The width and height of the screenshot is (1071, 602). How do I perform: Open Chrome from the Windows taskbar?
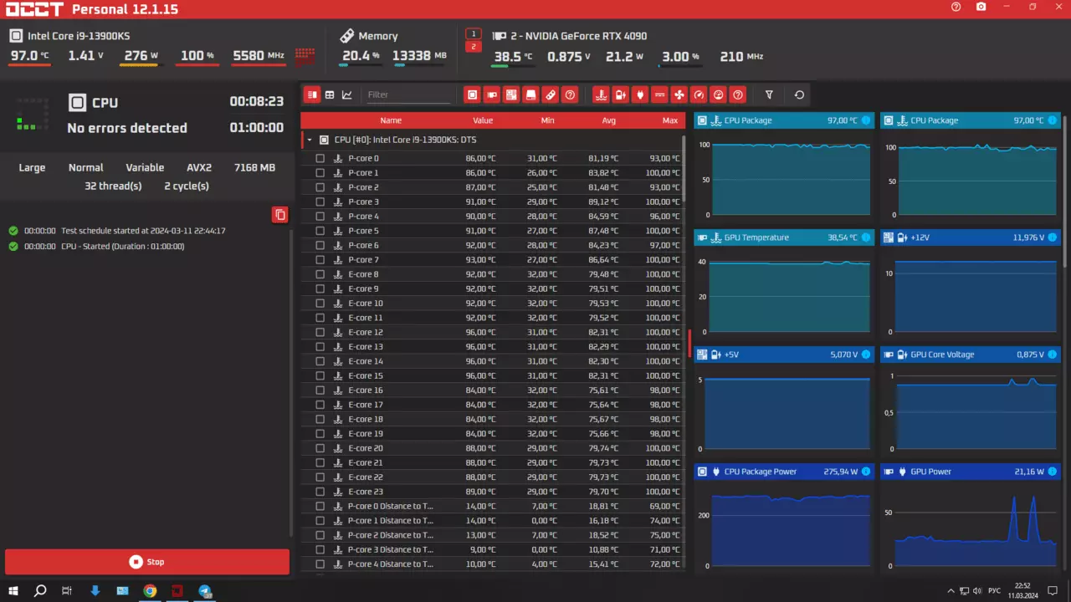[x=150, y=591]
